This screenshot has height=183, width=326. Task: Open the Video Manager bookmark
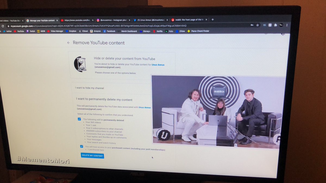pos(55,31)
